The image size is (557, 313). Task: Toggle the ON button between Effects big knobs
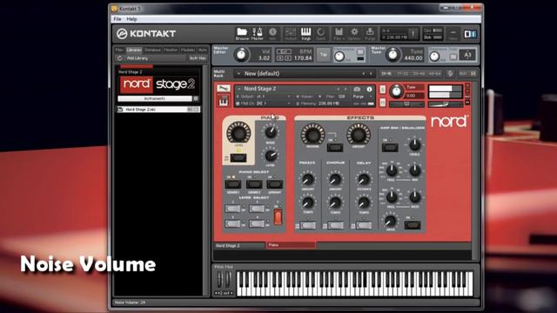point(335,147)
